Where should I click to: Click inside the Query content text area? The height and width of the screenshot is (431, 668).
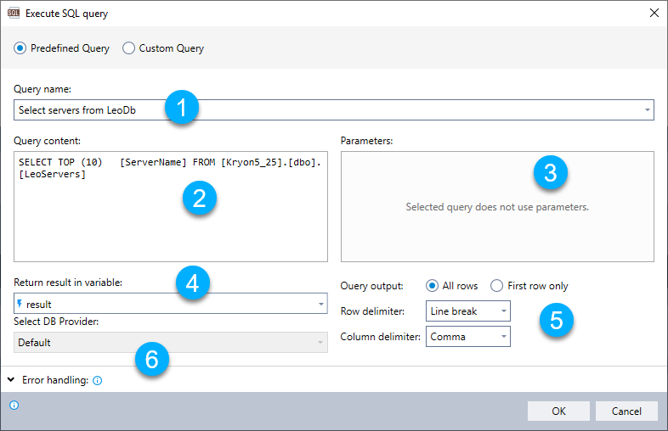[170, 221]
